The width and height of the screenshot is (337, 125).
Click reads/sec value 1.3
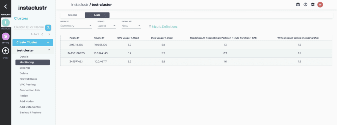pyautogui.click(x=225, y=45)
